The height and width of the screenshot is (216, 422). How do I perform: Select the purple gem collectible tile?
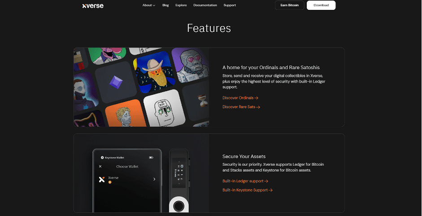point(116,82)
